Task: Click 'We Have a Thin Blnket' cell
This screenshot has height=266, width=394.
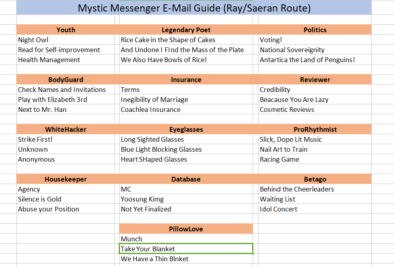Action: (186, 259)
